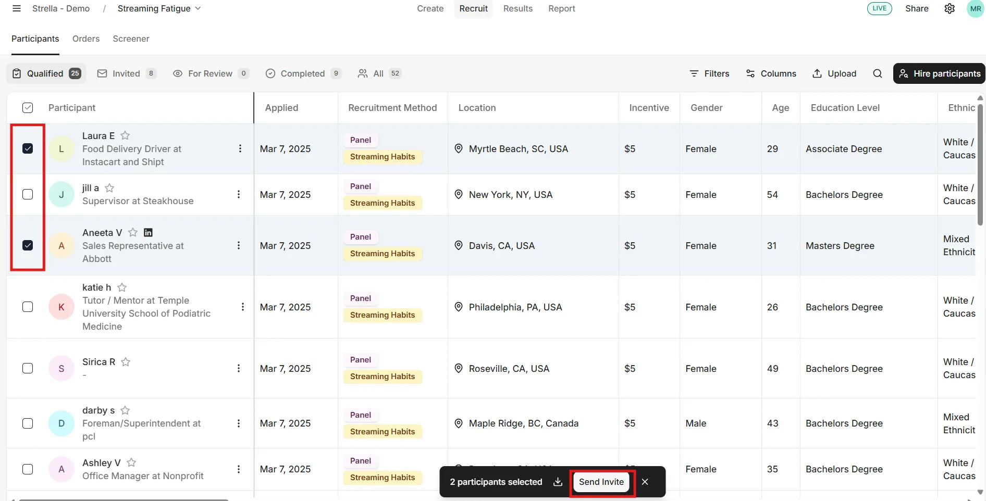Open three-dot menu for katie h
The height and width of the screenshot is (501, 986).
point(243,307)
